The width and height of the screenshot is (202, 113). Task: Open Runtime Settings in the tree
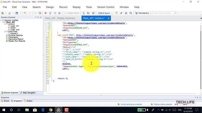click(15, 35)
